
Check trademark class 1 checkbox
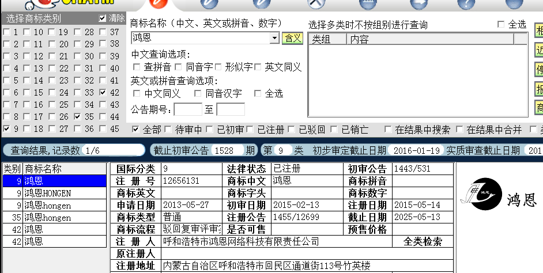click(x=6, y=32)
